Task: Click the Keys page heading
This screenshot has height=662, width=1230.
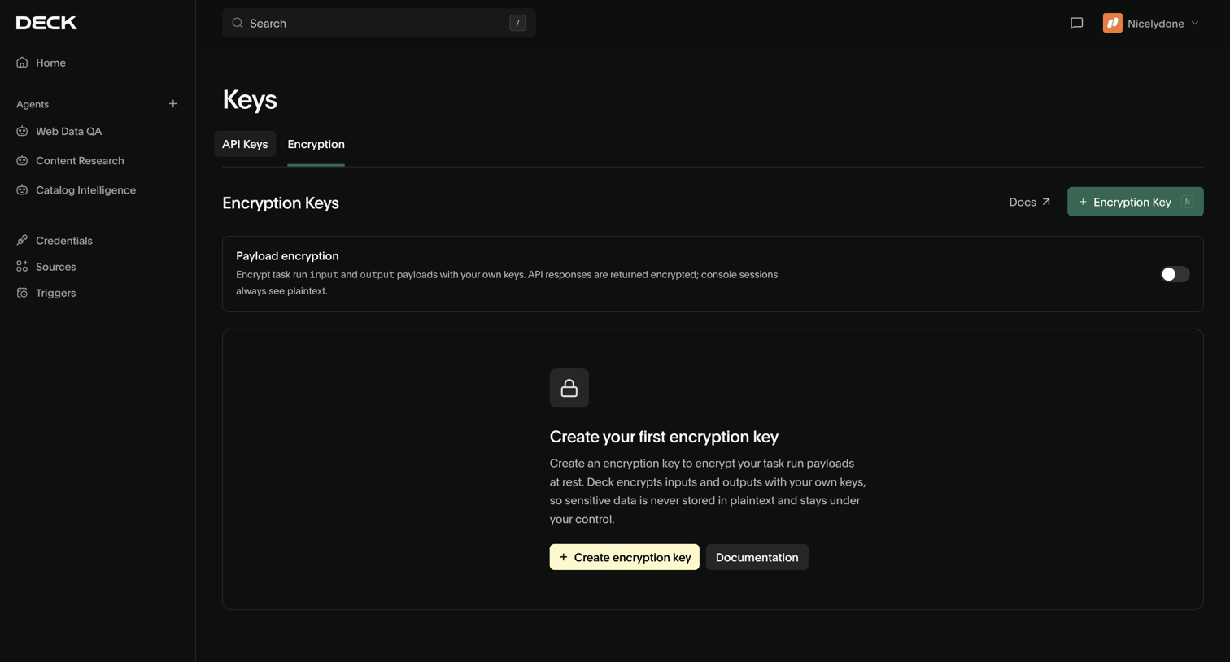Action: (250, 99)
